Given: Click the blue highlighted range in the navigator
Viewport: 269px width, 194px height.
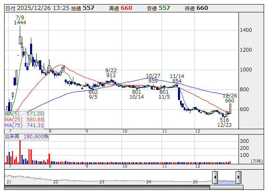Looking at the screenshot, I should coord(227,181).
